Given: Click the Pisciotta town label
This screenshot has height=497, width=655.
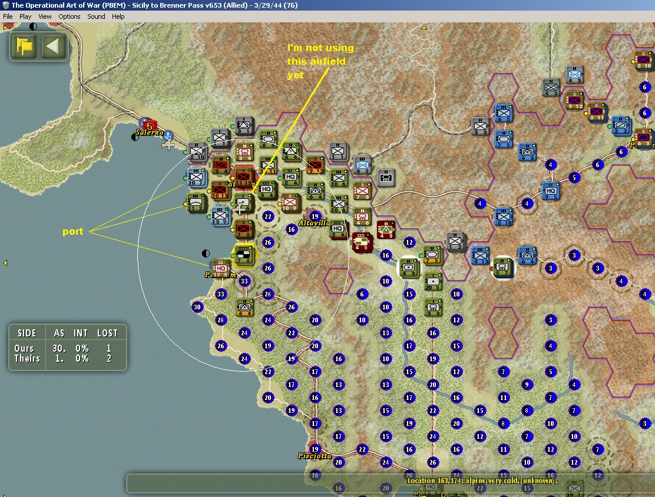Looking at the screenshot, I should pyautogui.click(x=315, y=456).
